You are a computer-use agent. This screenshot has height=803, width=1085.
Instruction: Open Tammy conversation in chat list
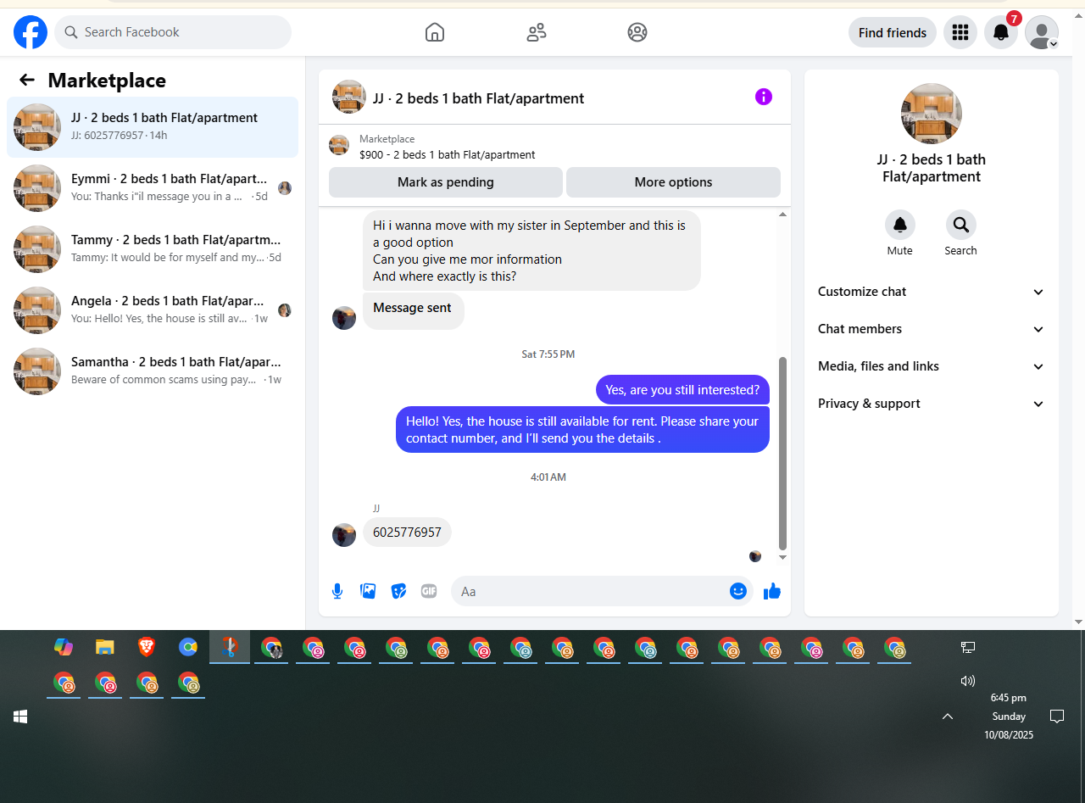153,249
